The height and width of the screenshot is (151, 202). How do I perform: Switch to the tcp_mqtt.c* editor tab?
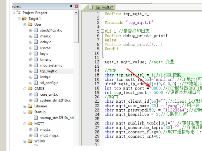[x=104, y=7]
